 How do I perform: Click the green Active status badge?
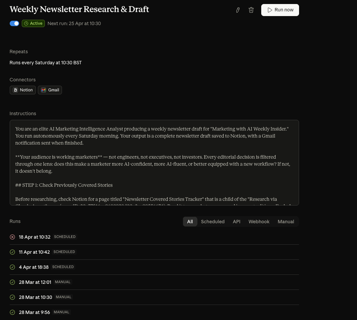pyautogui.click(x=33, y=23)
